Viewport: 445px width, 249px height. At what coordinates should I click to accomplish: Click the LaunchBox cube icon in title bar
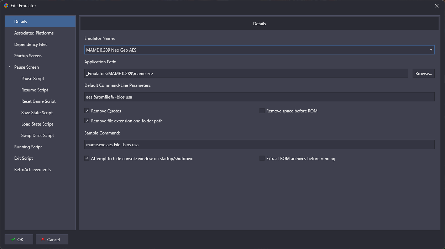pyautogui.click(x=6, y=6)
